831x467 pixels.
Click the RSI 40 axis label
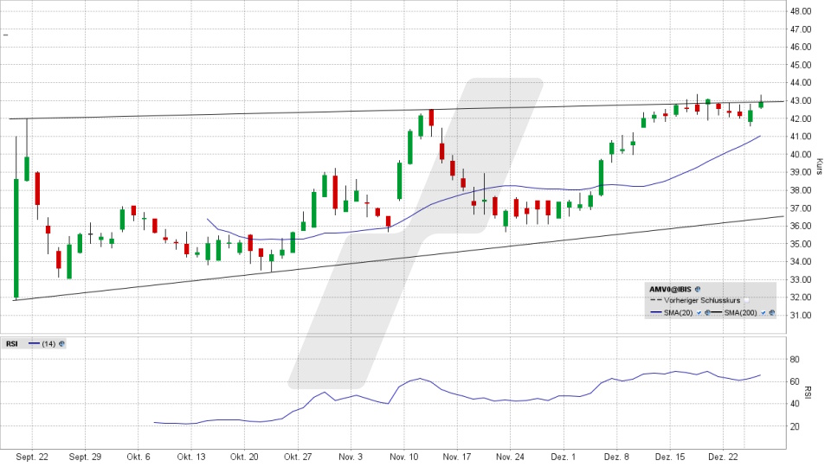click(x=795, y=404)
